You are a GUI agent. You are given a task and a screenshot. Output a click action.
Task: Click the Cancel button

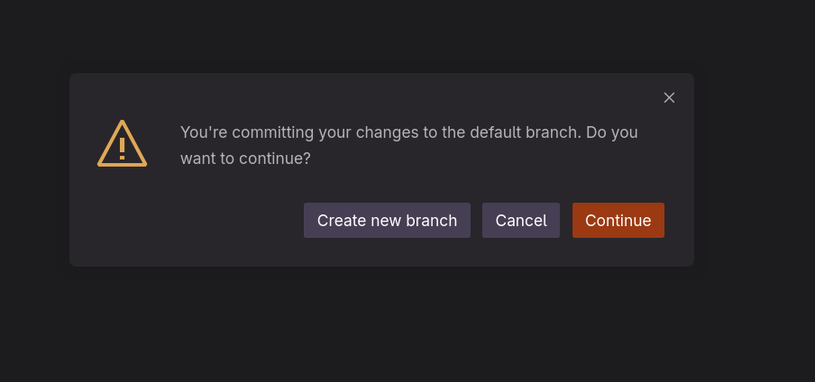tap(521, 221)
